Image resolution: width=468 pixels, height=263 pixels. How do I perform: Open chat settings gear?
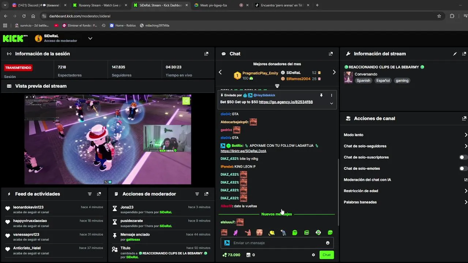[313, 255]
